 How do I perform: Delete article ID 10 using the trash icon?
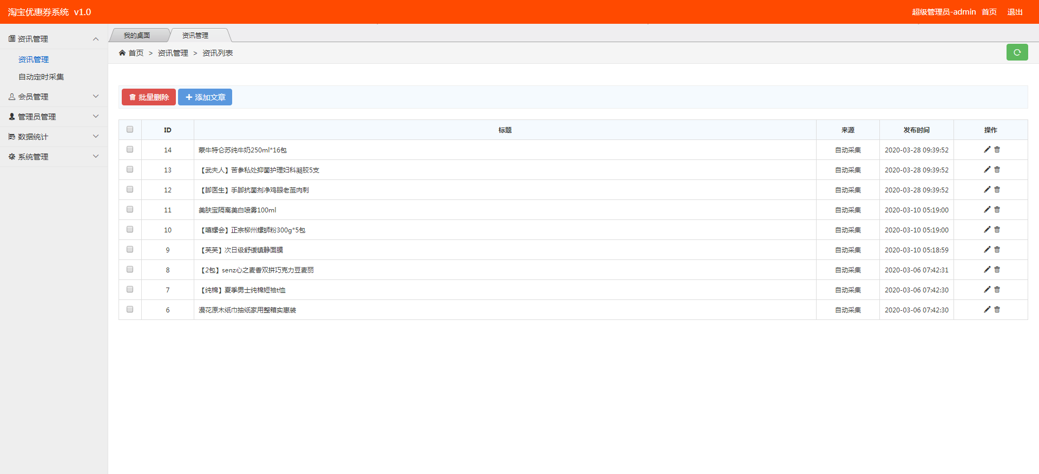(x=997, y=230)
